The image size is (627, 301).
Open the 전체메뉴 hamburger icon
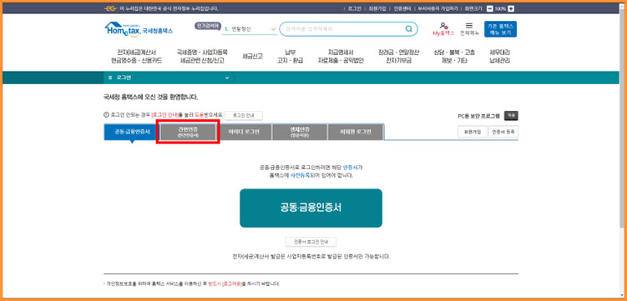tap(469, 26)
